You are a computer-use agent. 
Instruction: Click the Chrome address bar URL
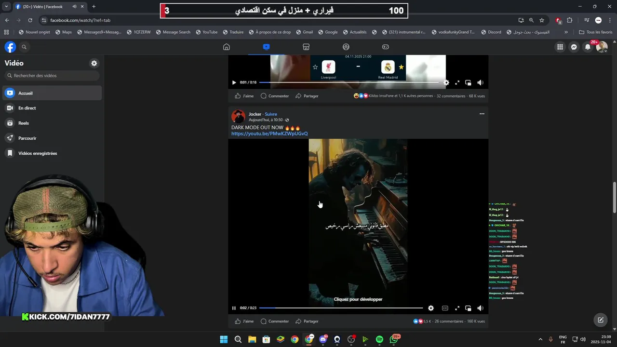[80, 20]
